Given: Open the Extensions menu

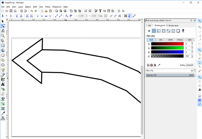Looking at the screenshot, I should pos(57,7).
